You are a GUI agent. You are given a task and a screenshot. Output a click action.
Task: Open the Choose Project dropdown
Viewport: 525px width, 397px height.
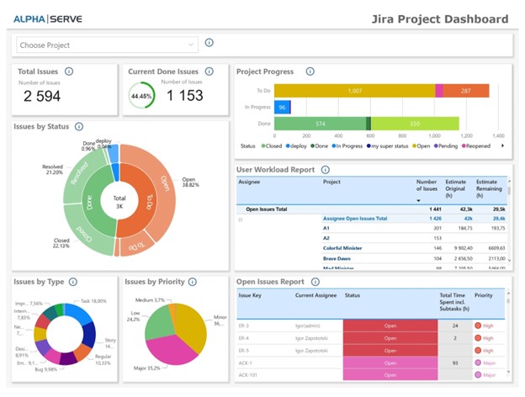[x=107, y=45]
